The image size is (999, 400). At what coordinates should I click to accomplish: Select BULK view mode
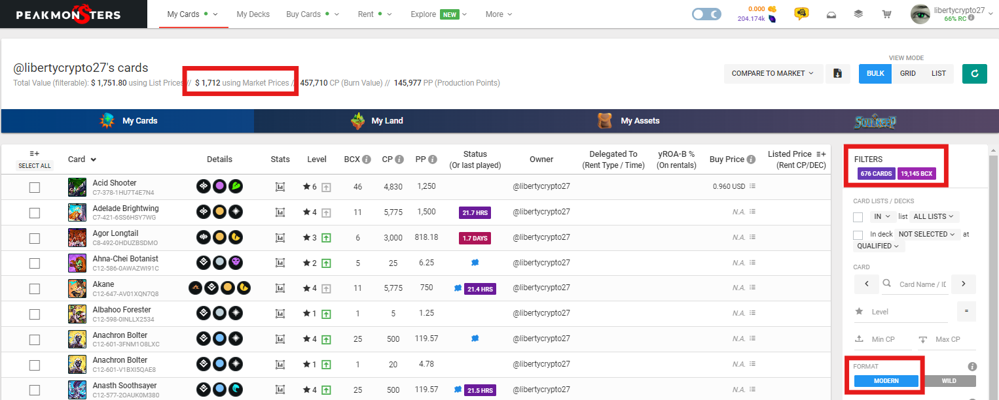coord(875,73)
